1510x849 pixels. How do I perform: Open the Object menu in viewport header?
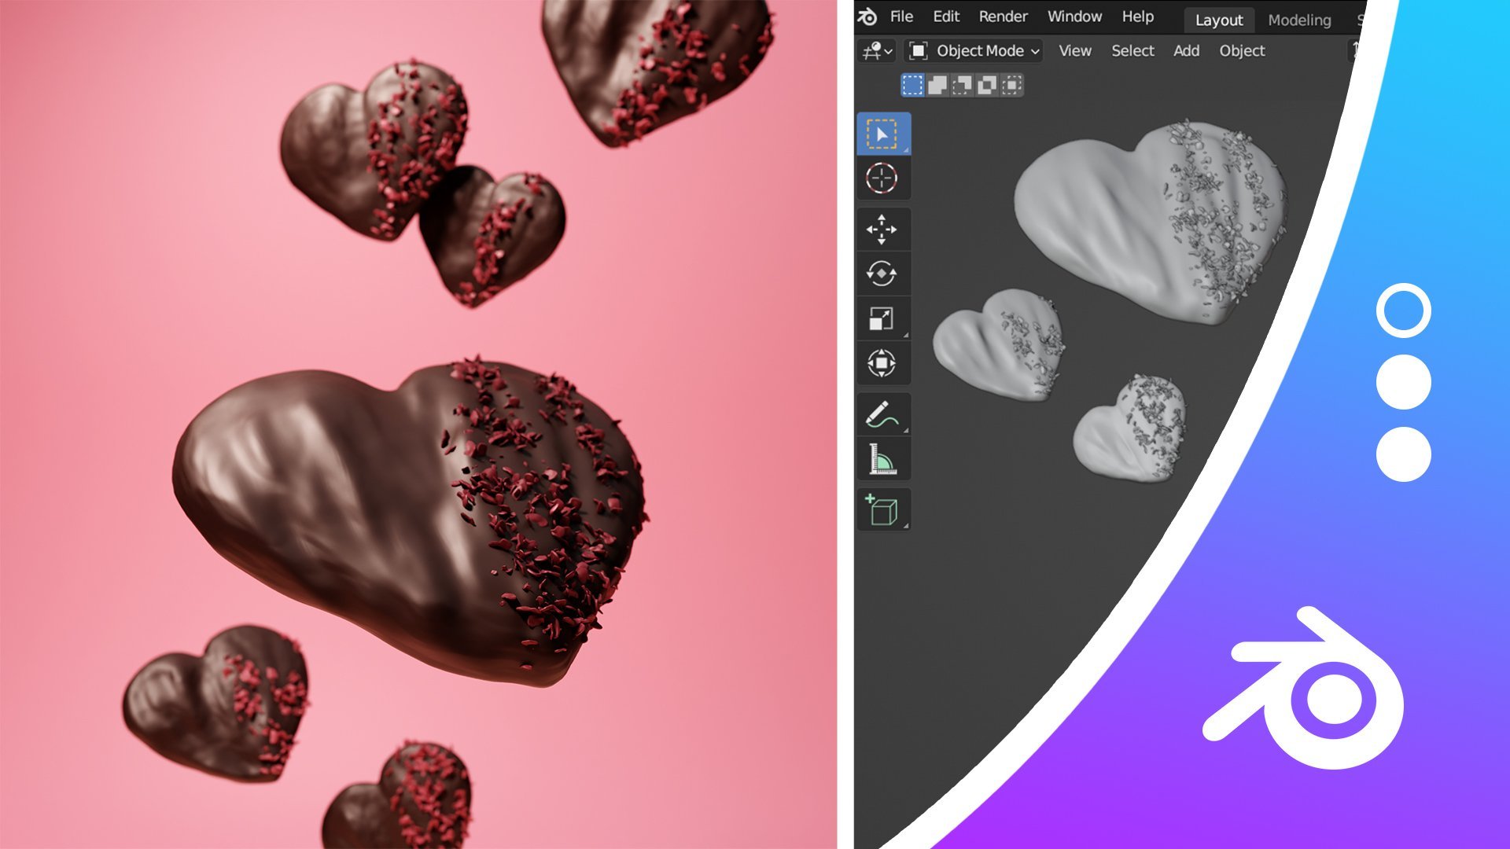(1242, 51)
